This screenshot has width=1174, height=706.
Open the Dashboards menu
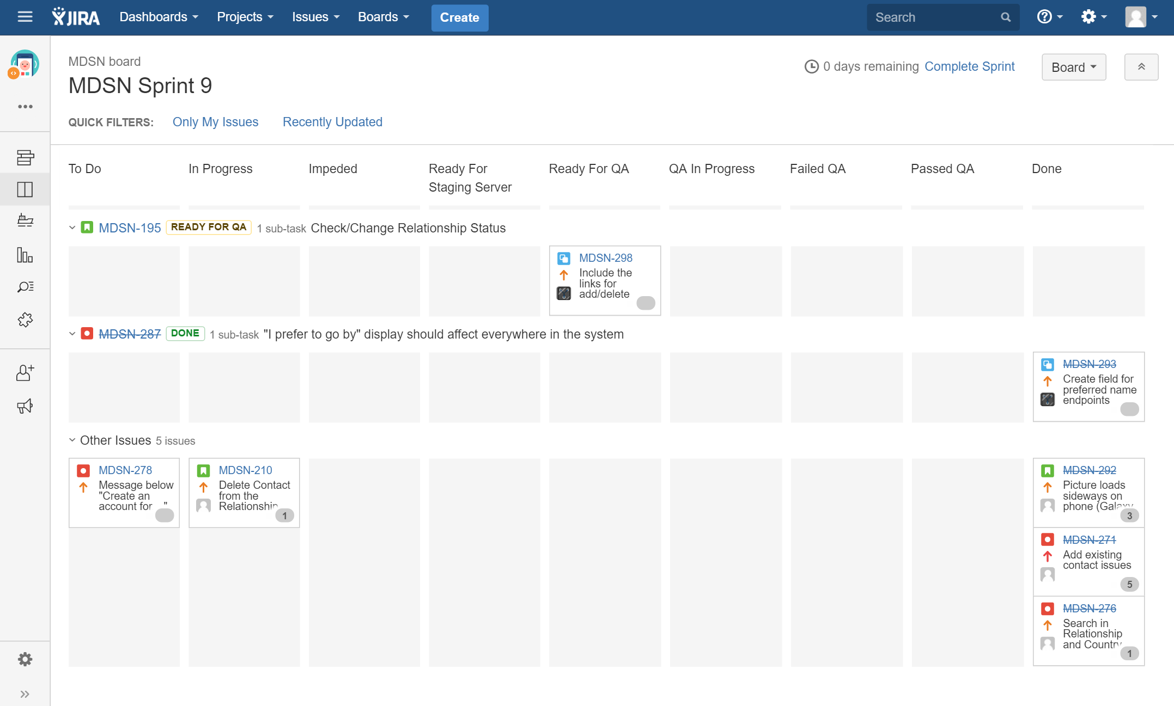(158, 17)
